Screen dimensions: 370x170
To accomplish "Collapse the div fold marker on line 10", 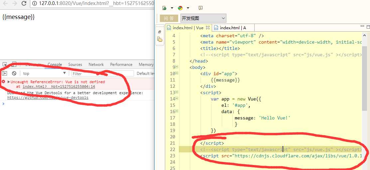I will pyautogui.click(x=177, y=74).
